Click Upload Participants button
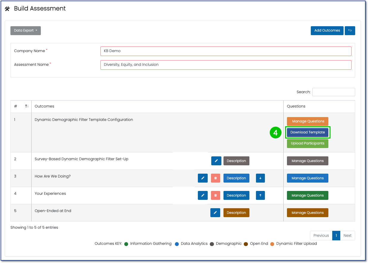Screen dimensions: 368x263 308,143
